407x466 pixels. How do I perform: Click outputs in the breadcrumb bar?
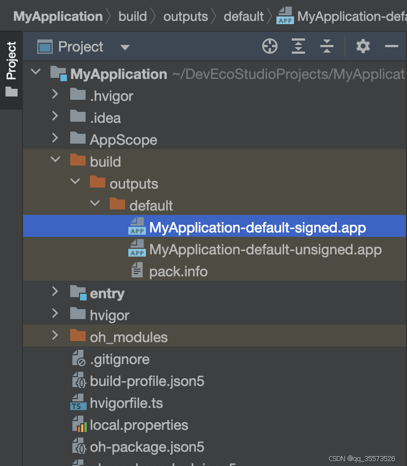tap(185, 16)
